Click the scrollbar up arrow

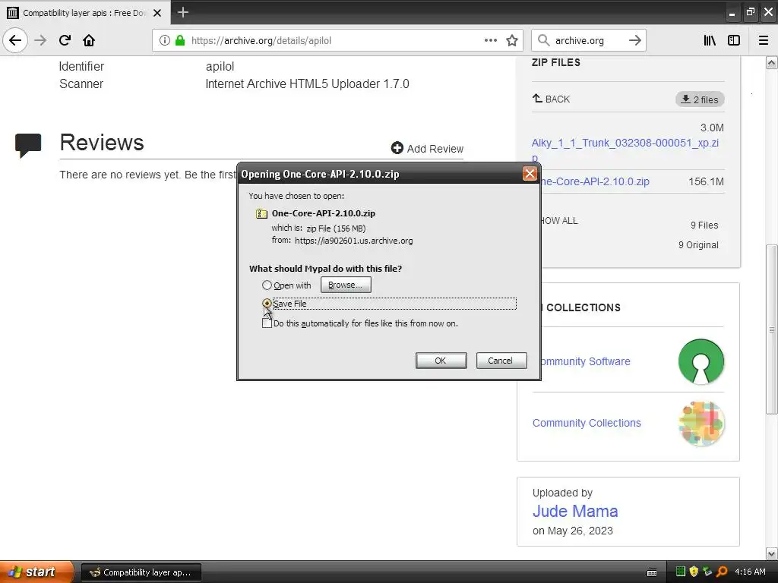click(772, 62)
